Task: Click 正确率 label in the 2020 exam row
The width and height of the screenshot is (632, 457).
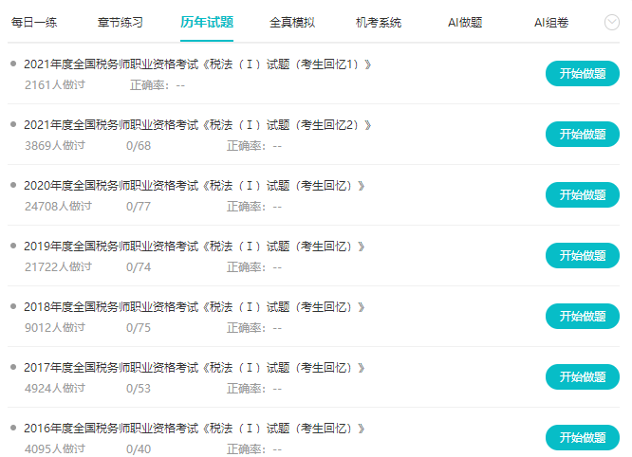Action: click(x=247, y=207)
